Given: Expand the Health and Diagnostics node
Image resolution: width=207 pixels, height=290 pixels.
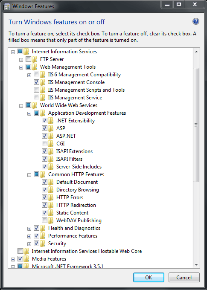Looking at the screenshot, I should 29,229.
